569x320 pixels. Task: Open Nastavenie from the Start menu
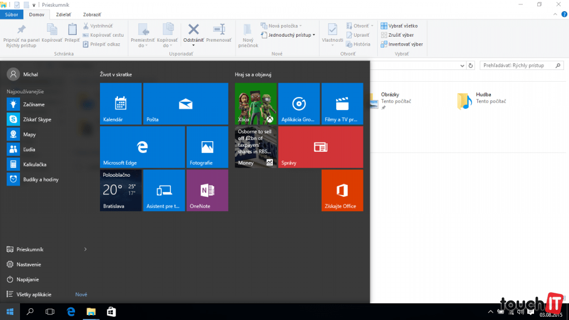coord(29,264)
